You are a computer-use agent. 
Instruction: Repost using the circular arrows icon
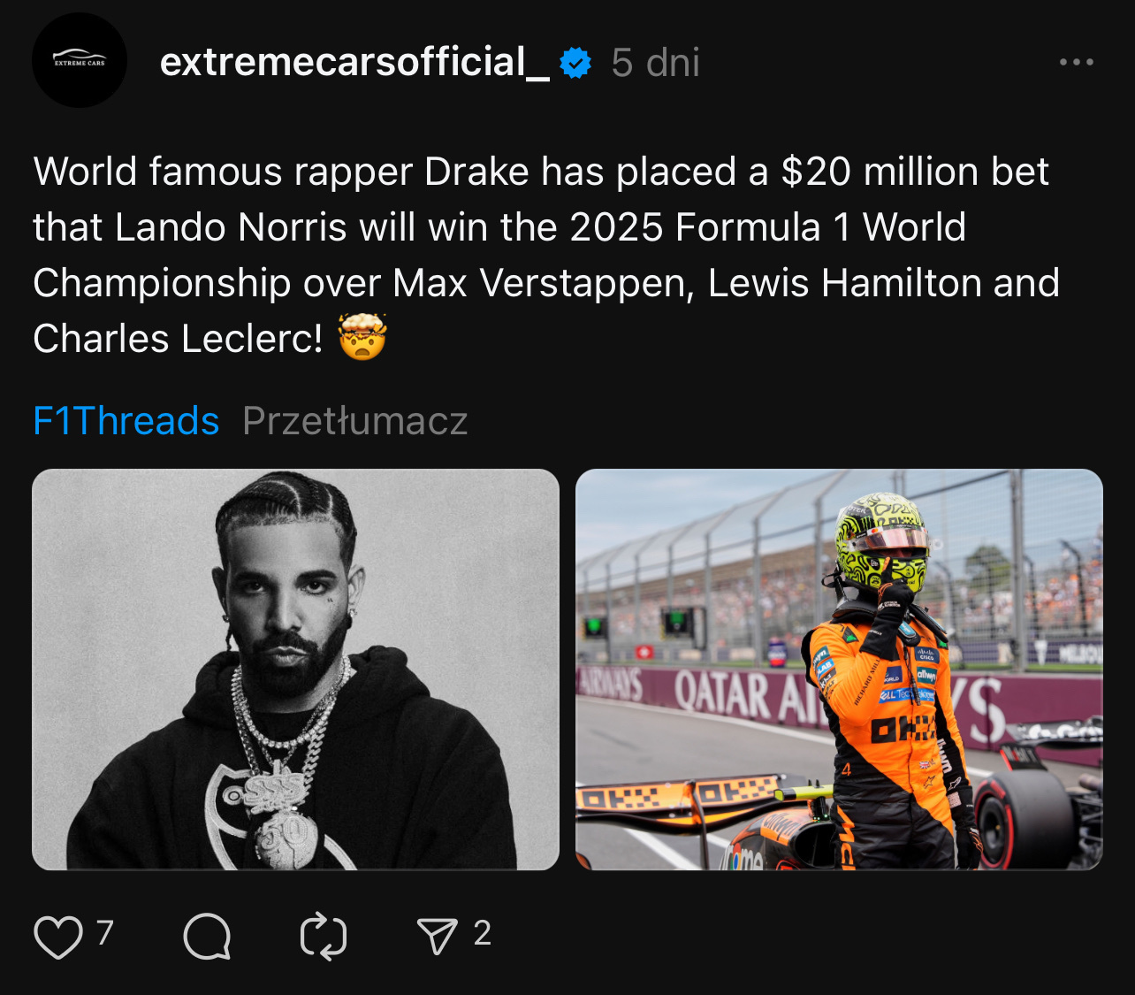tap(324, 936)
